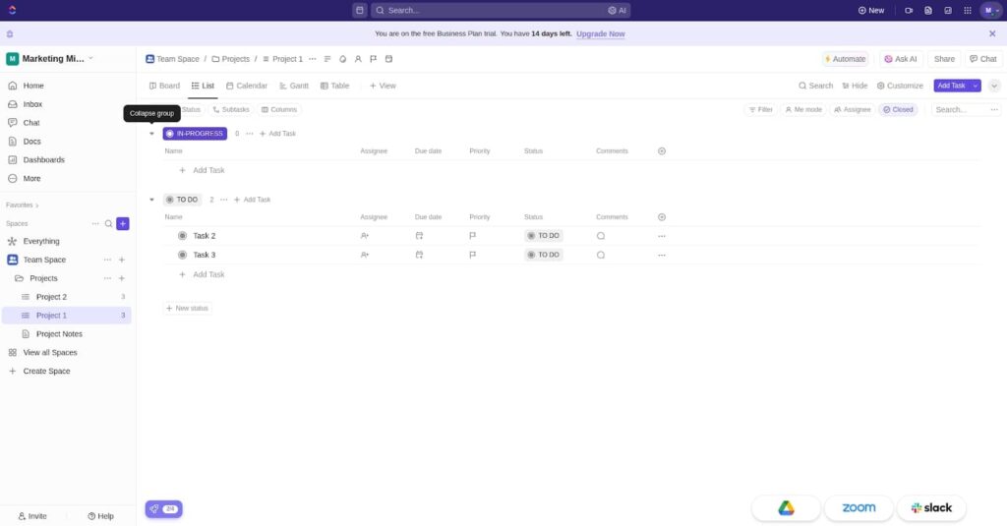Collapse the IN-PROGRESS group
The height and width of the screenshot is (526, 1007).
pos(151,134)
